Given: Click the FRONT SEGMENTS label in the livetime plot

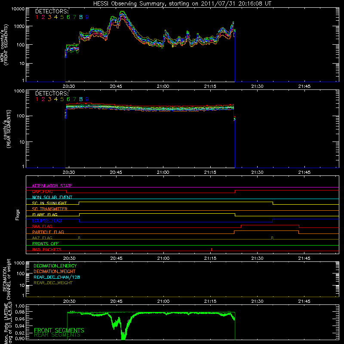Looking at the screenshot, I should click(x=59, y=330).
